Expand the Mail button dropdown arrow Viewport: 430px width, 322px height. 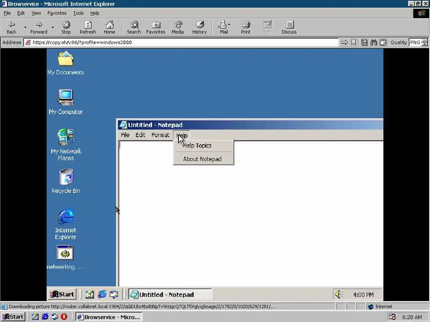tap(229, 25)
